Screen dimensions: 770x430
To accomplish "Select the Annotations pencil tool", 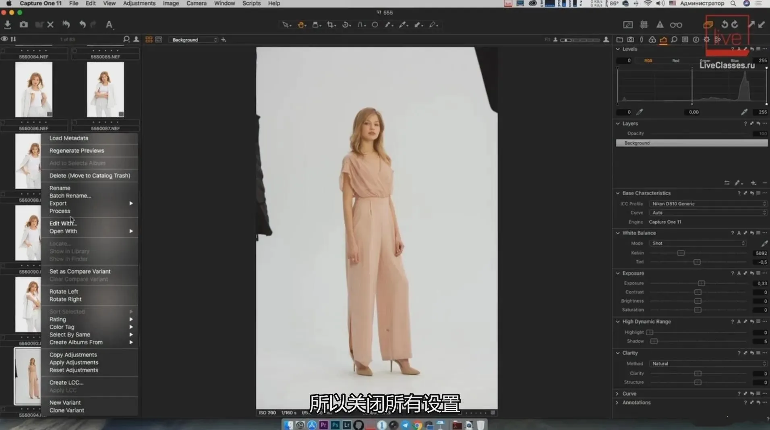I will [433, 25].
